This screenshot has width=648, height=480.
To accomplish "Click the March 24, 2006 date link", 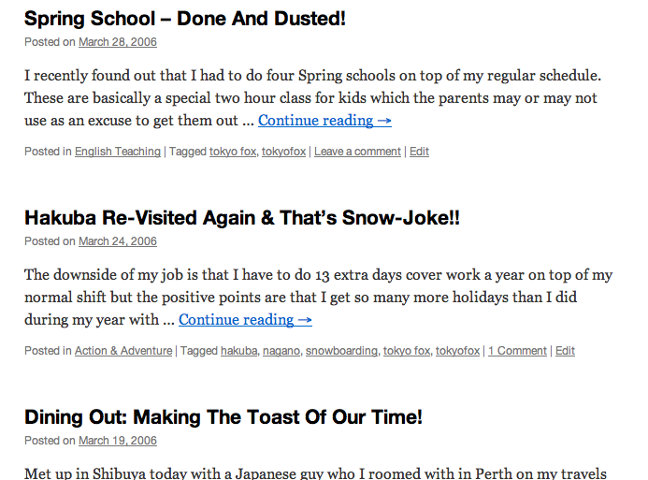I will (x=118, y=241).
